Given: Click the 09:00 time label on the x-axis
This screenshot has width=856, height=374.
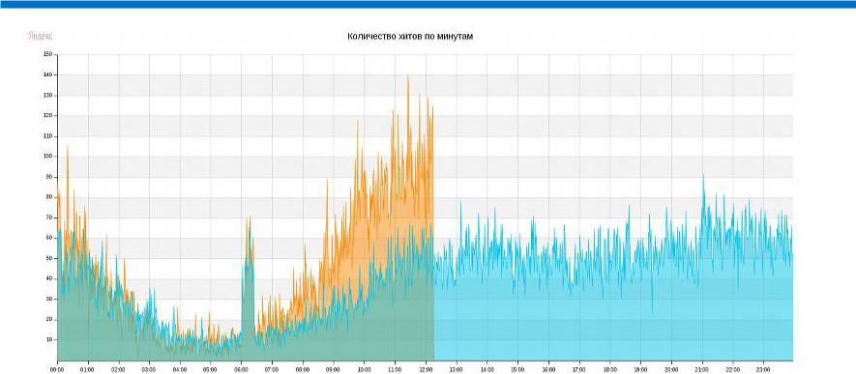Looking at the screenshot, I should point(333,369).
